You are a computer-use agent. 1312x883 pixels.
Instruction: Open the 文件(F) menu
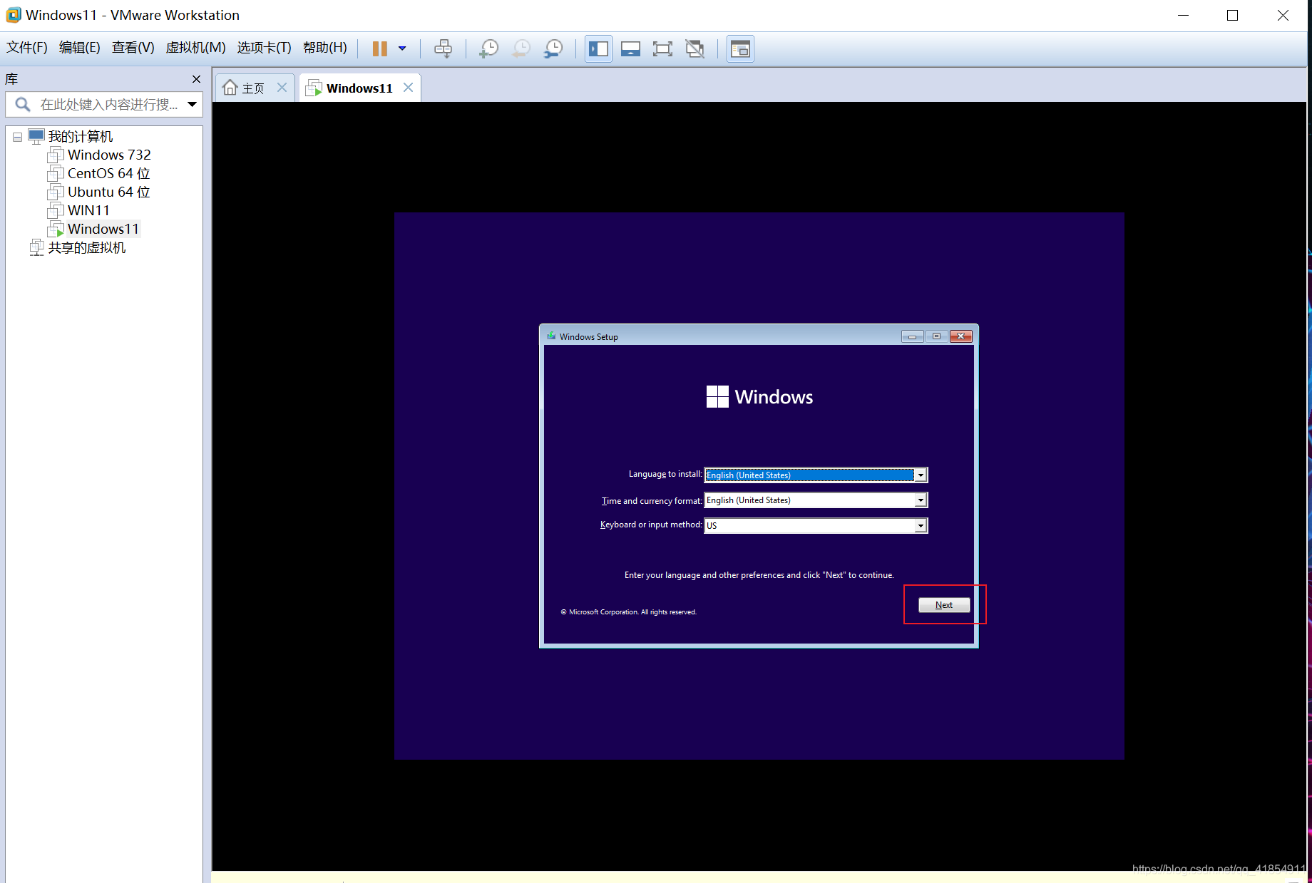tap(27, 48)
